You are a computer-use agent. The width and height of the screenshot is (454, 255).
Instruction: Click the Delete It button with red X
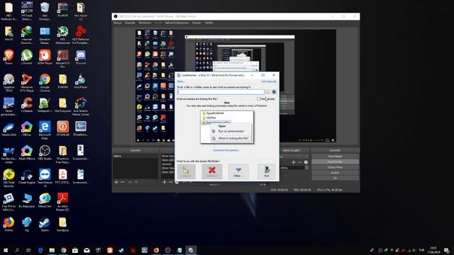point(212,171)
